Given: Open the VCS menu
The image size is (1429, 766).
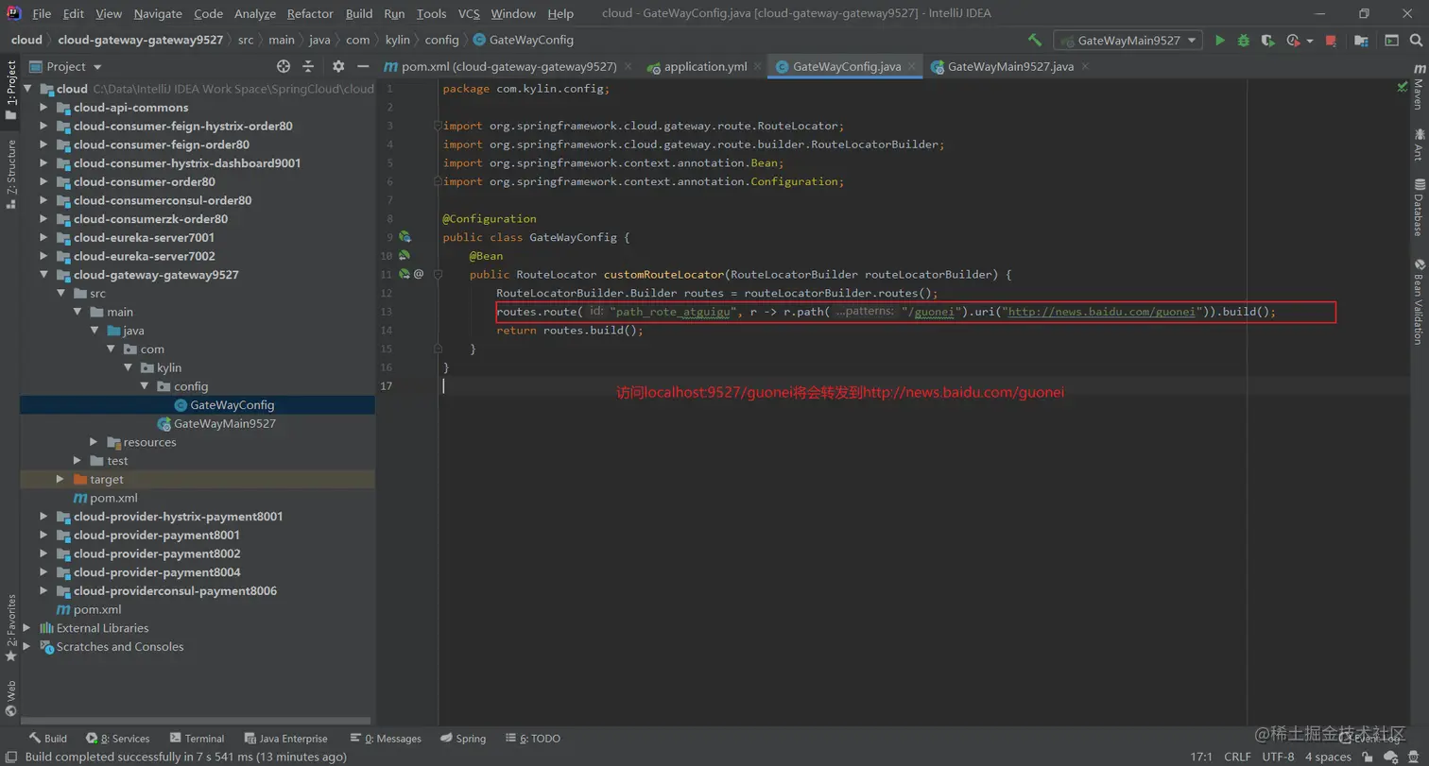Looking at the screenshot, I should coord(470,13).
